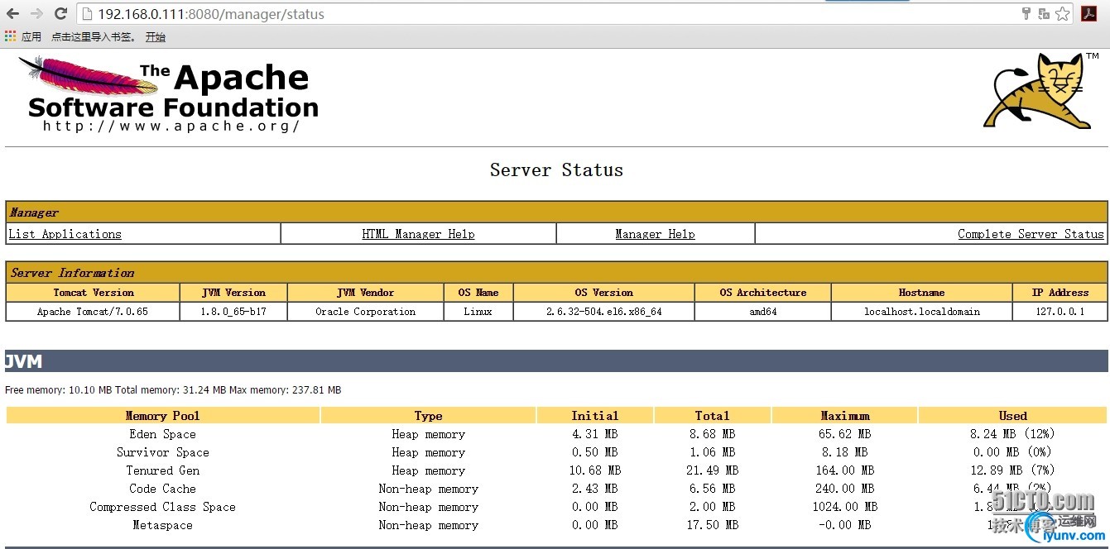The image size is (1110, 549).
Task: Open the 开始 bookmark item
Action: coord(156,36)
